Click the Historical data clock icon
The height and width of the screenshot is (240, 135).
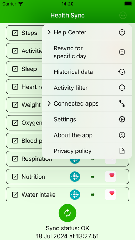pos(122,72)
